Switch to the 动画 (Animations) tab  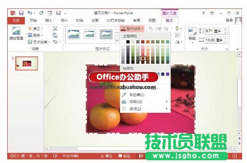point(95,21)
